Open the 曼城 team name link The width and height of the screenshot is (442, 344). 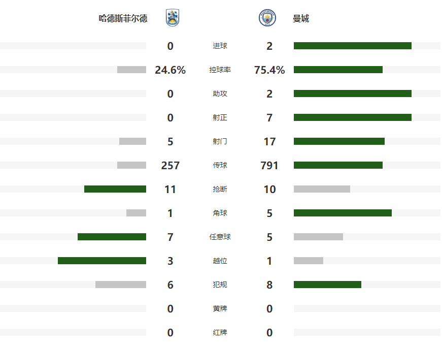click(x=301, y=19)
